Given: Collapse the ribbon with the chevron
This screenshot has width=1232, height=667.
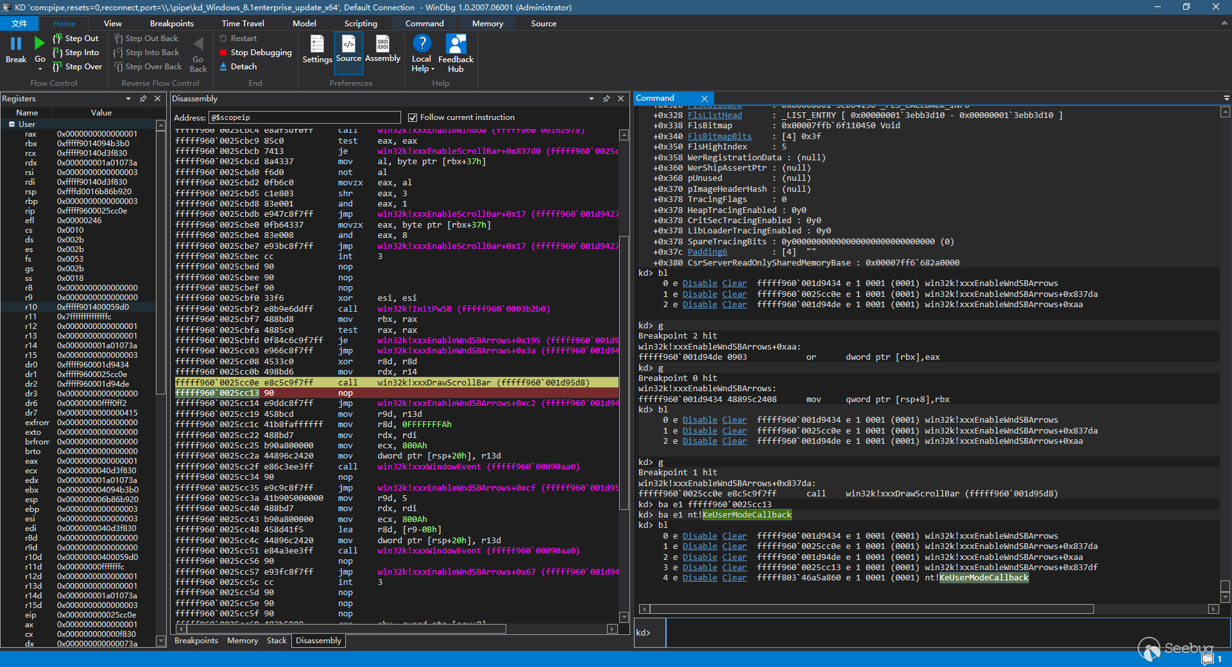Looking at the screenshot, I should point(1224,23).
